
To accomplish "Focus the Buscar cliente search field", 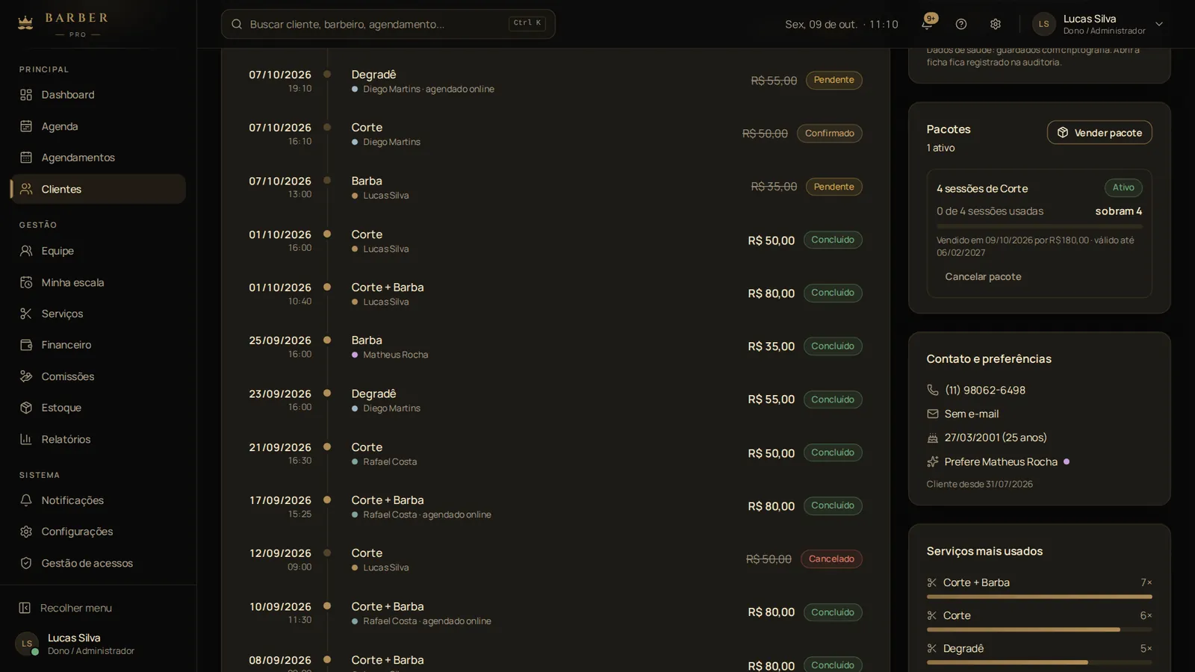I will 388,24.
